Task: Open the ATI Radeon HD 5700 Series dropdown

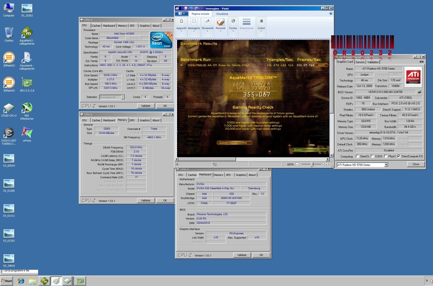Action: (x=386, y=165)
